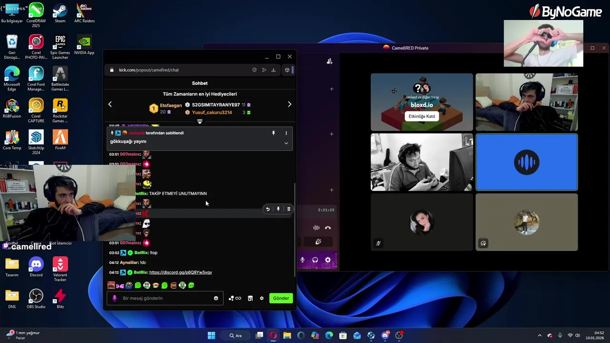Open the Valorant Tracker desktop icon

point(60,270)
